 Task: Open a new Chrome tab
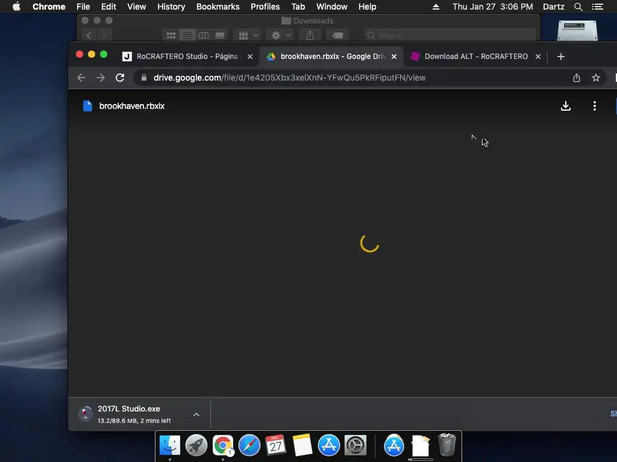[561, 57]
